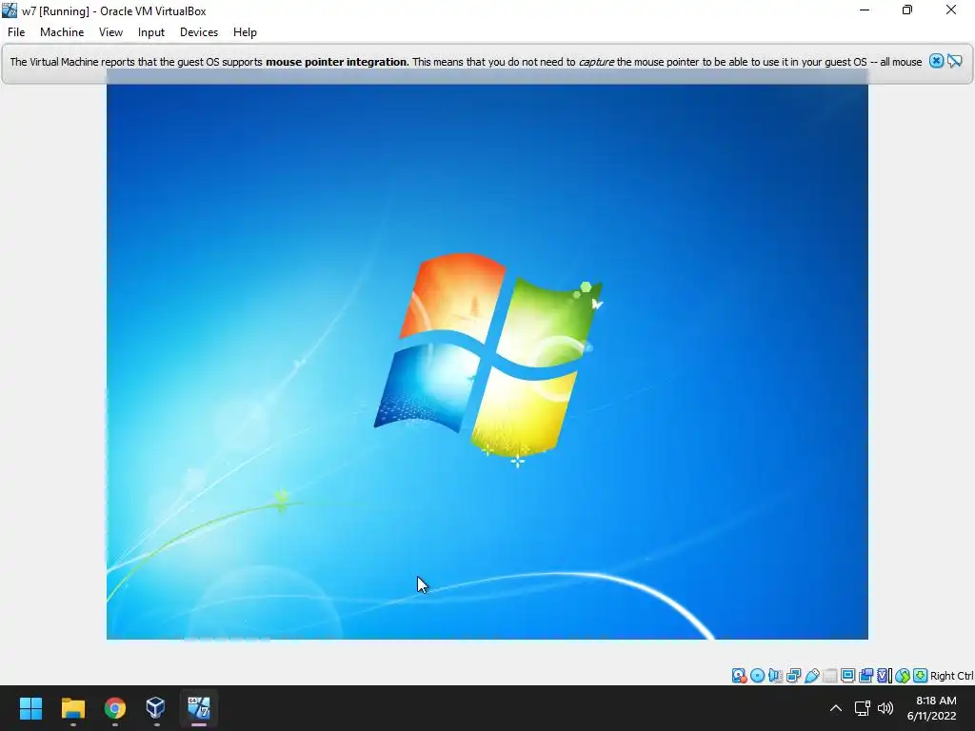Open the Devices menu
The height and width of the screenshot is (731, 975).
click(x=199, y=32)
